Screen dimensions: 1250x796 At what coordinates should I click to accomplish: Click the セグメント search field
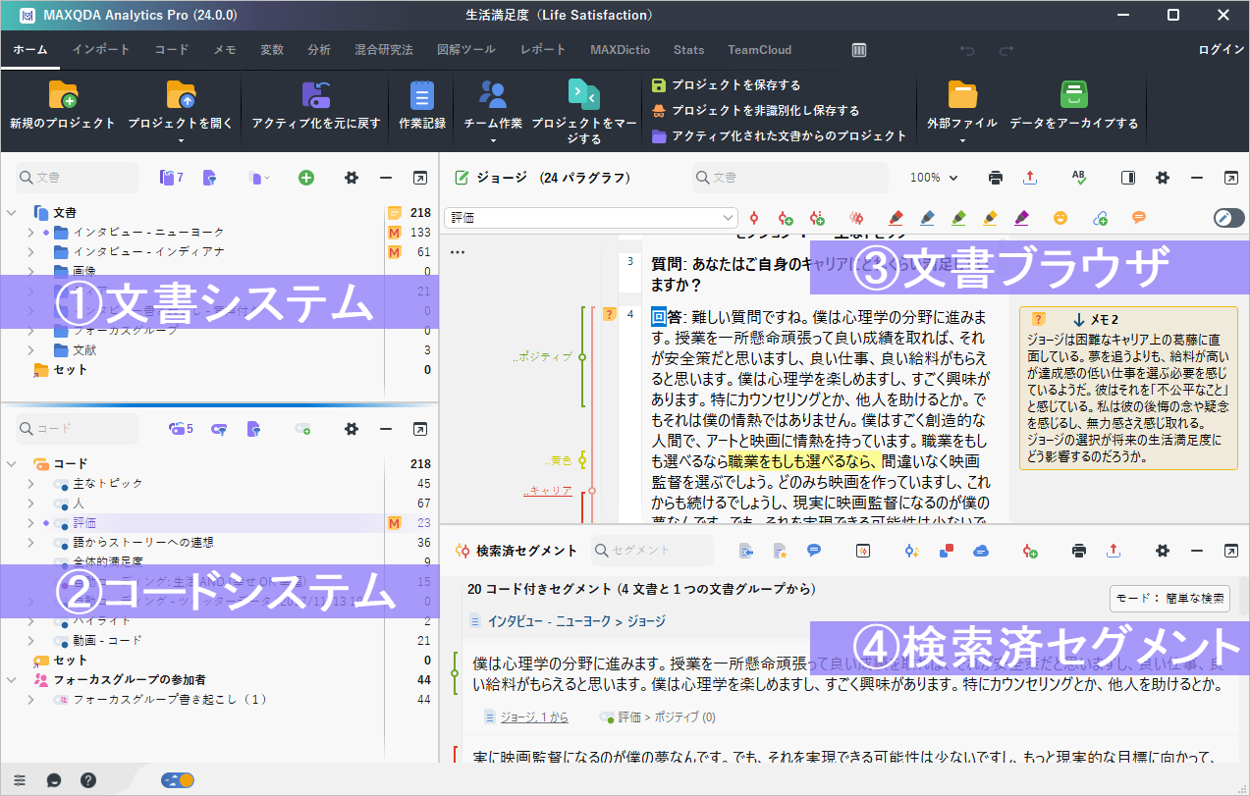pos(652,551)
